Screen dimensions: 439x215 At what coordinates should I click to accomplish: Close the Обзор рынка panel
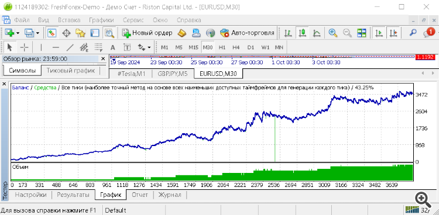(103, 58)
